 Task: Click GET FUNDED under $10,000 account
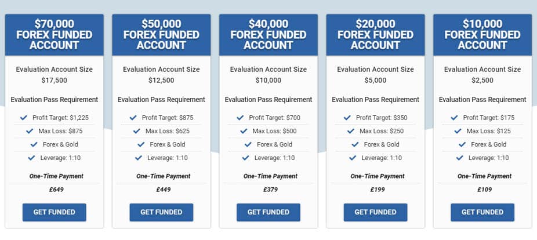tap(482, 212)
